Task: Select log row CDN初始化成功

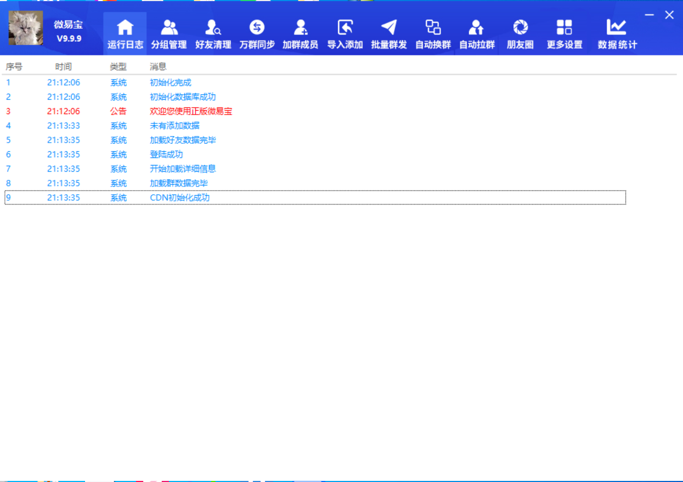Action: tap(179, 197)
